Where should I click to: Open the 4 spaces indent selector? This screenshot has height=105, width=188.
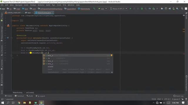click(x=176, y=99)
